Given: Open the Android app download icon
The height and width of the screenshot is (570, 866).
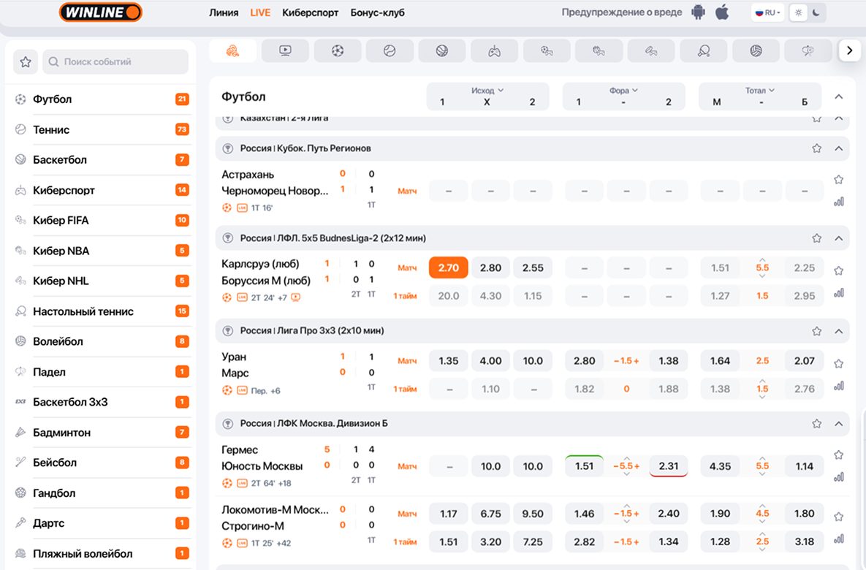Looking at the screenshot, I should pos(699,12).
